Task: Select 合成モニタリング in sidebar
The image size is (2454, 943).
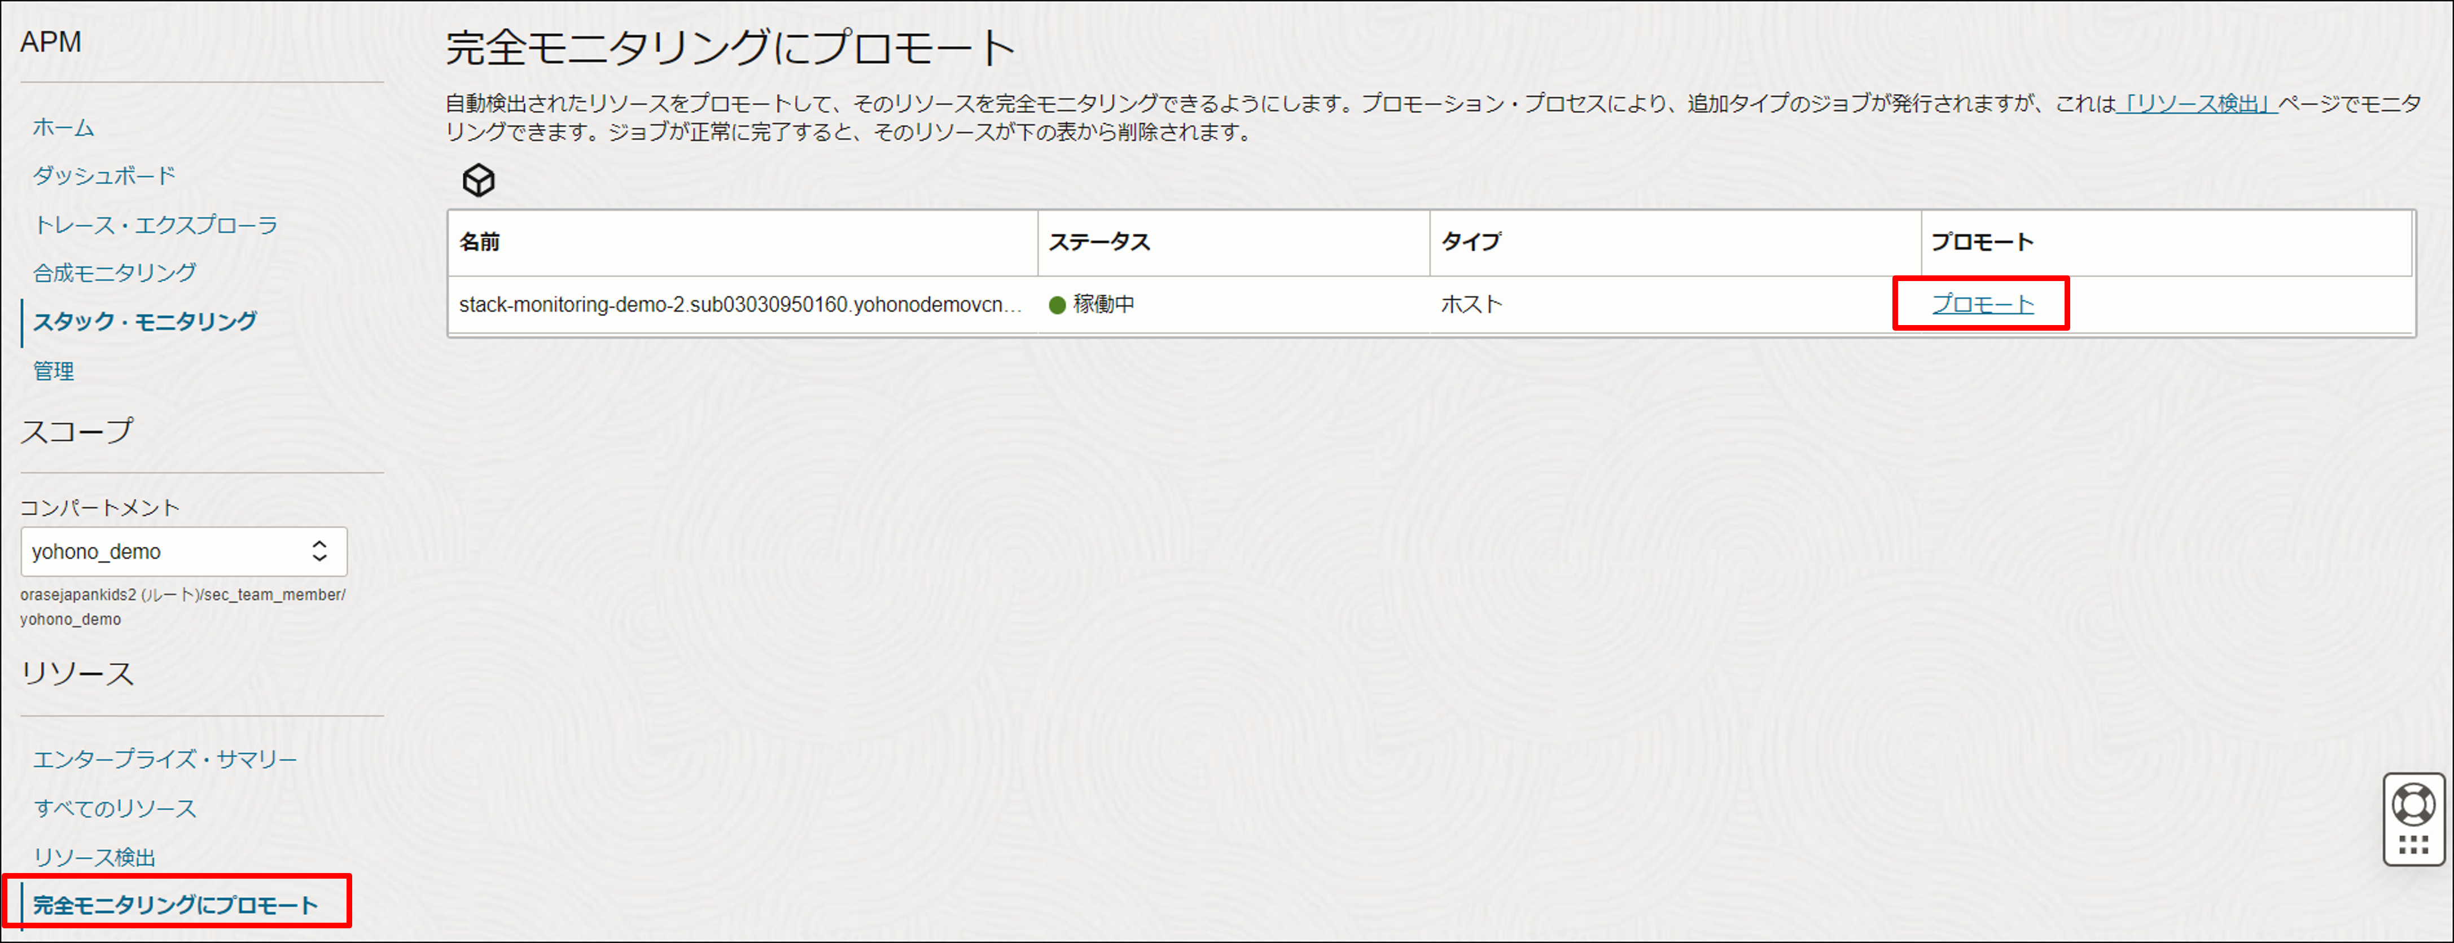Action: (x=115, y=273)
